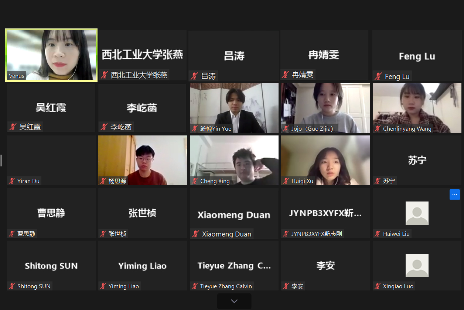The height and width of the screenshot is (310, 464).
Task: Open the blue more options button on Haiwei Liu
Action: click(x=455, y=194)
